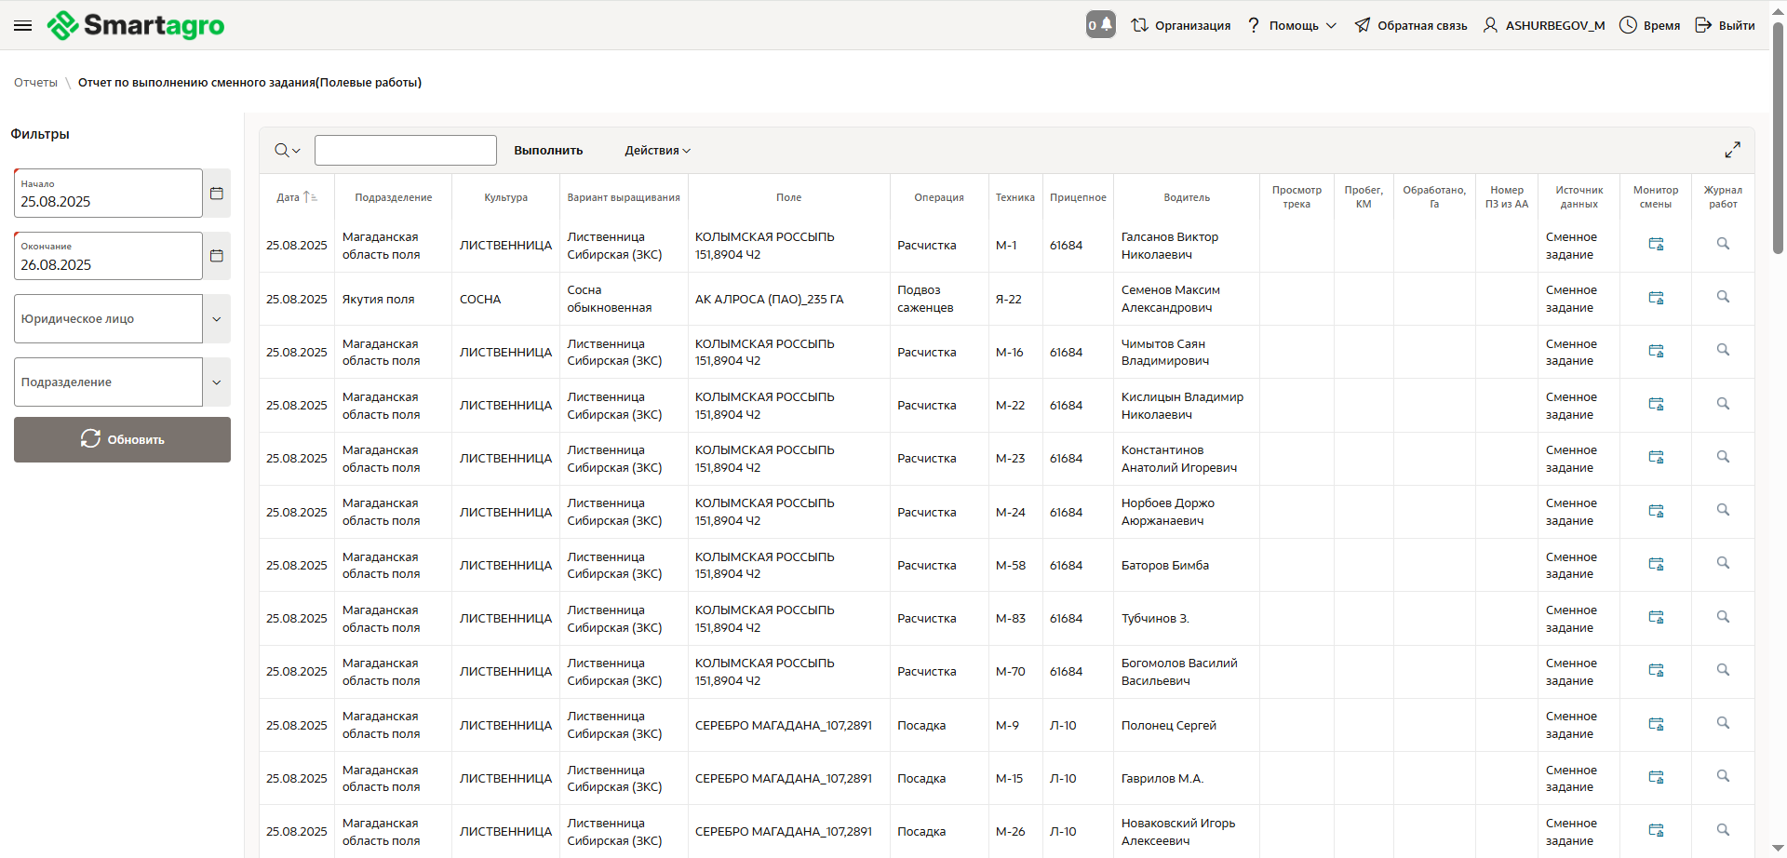
Task: Open the Помощь help menu
Action: pyautogui.click(x=1293, y=26)
